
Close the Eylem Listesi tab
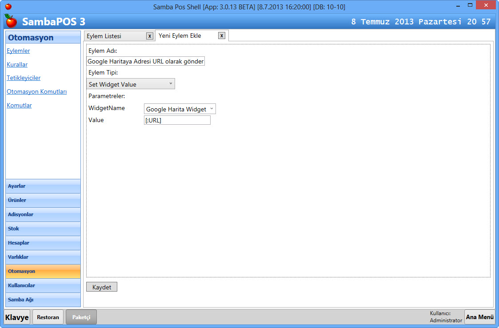click(150, 36)
